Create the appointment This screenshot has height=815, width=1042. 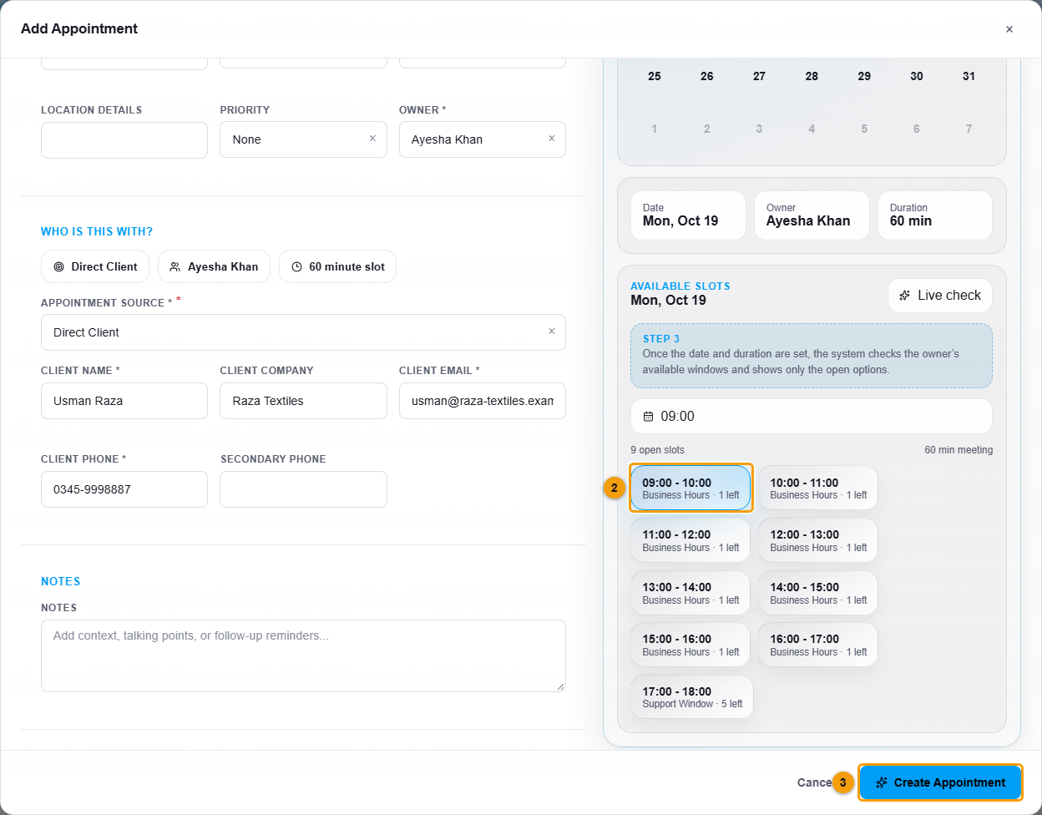coord(940,782)
